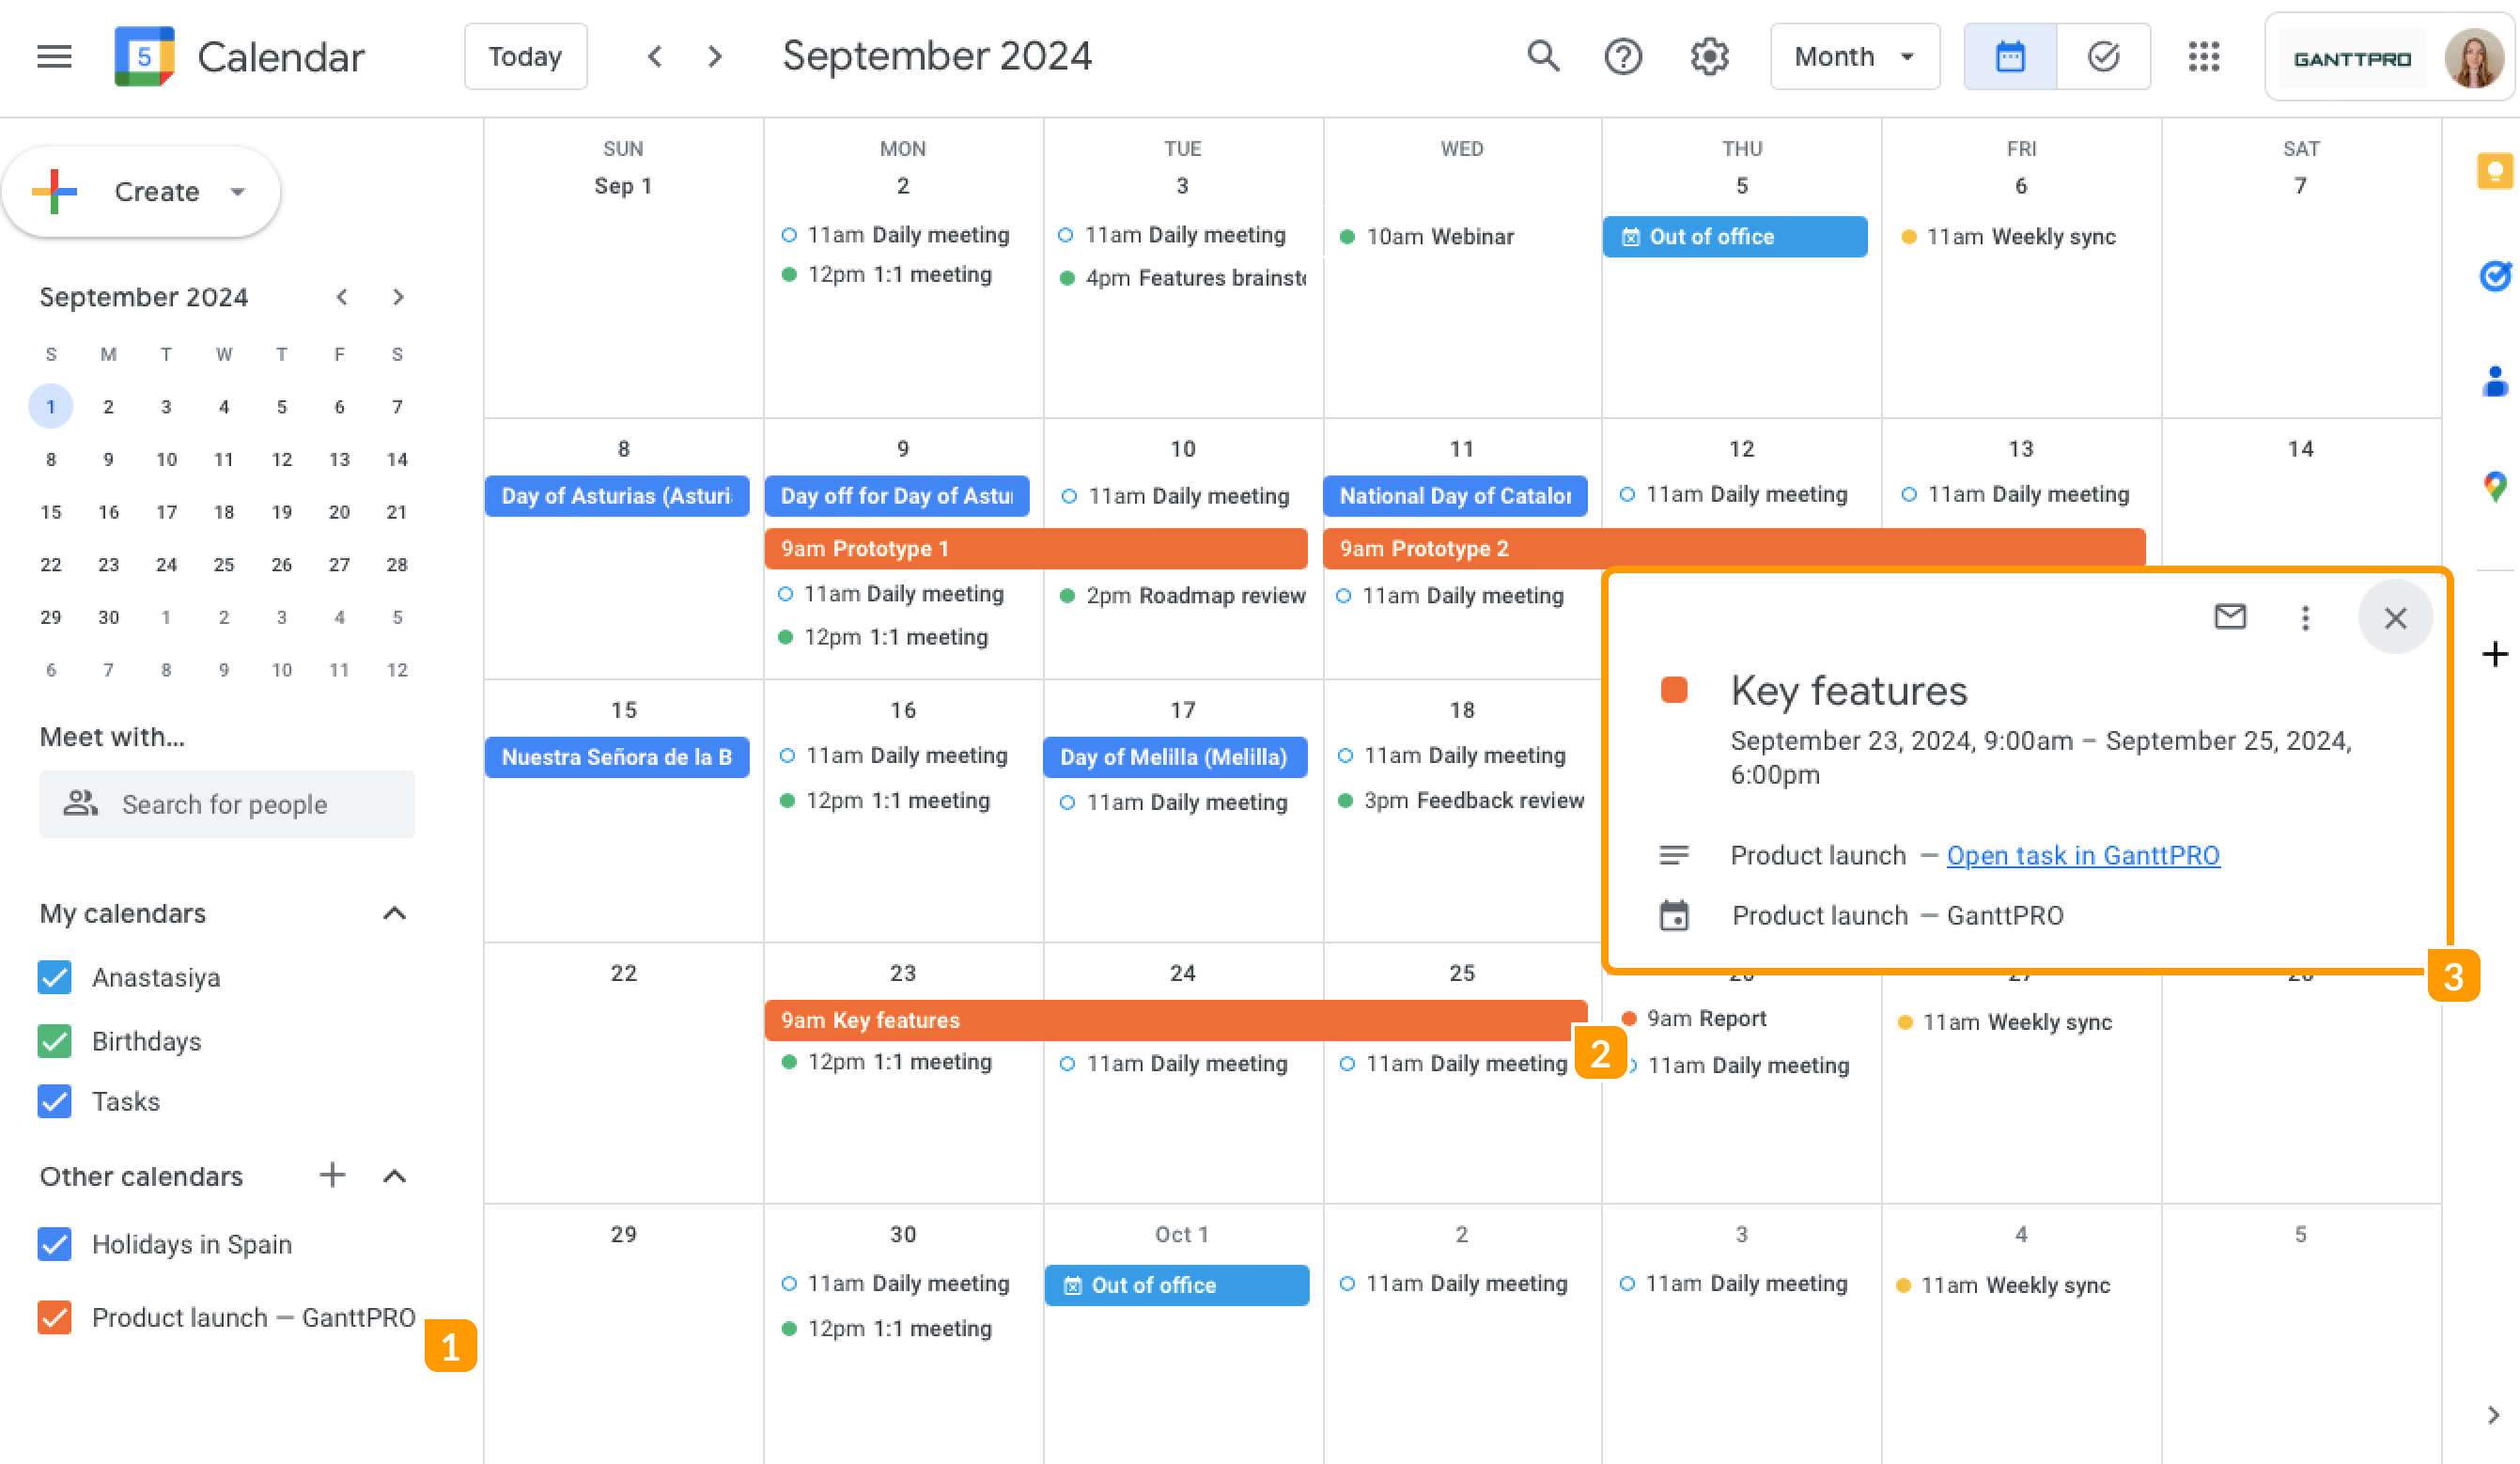The height and width of the screenshot is (1464, 2520).
Task: Open Google Tasks from the right side panel
Action: tap(2494, 277)
